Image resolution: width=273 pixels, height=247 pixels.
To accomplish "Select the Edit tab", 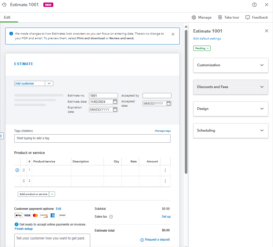I will pyautogui.click(x=7, y=17).
